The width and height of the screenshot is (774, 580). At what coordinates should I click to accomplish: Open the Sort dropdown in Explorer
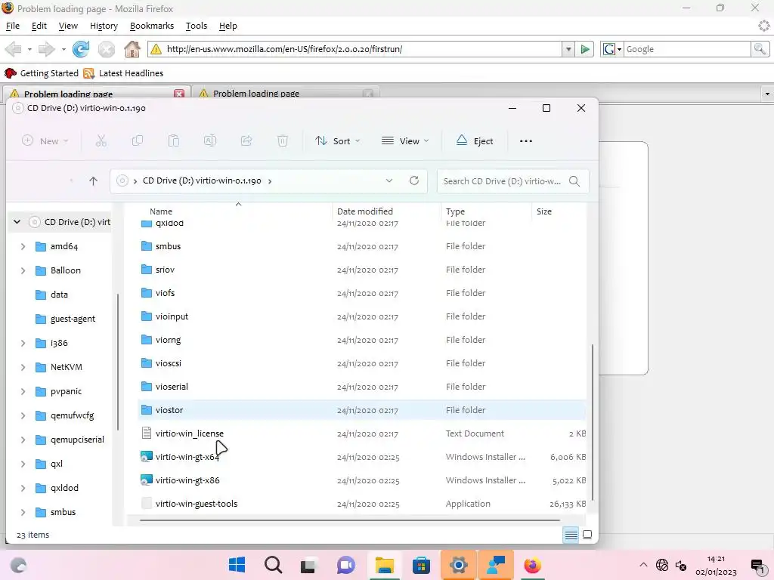click(338, 141)
